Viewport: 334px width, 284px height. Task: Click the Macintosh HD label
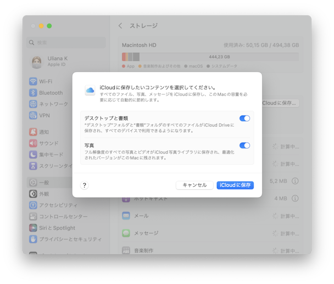tap(139, 45)
